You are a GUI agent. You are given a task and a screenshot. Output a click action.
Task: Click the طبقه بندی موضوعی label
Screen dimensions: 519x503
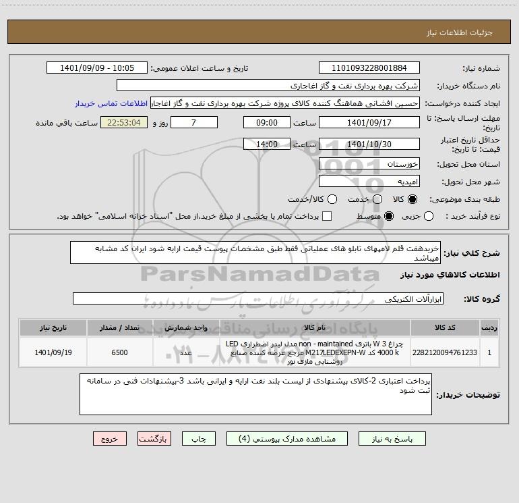464,199
